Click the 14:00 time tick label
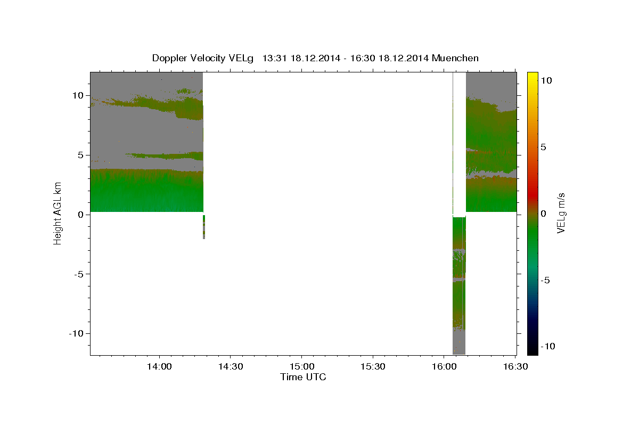Image resolution: width=639 pixels, height=426 pixels. pyautogui.click(x=159, y=367)
